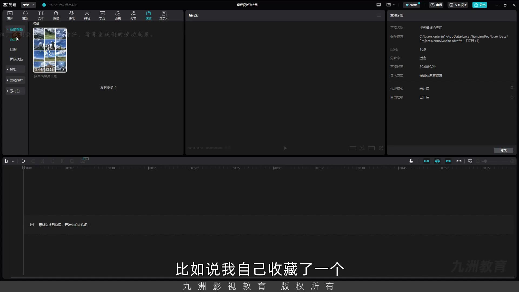The image size is (519, 292).
Task: Click the timeline horizontal scrollbar
Action: tap(262, 277)
